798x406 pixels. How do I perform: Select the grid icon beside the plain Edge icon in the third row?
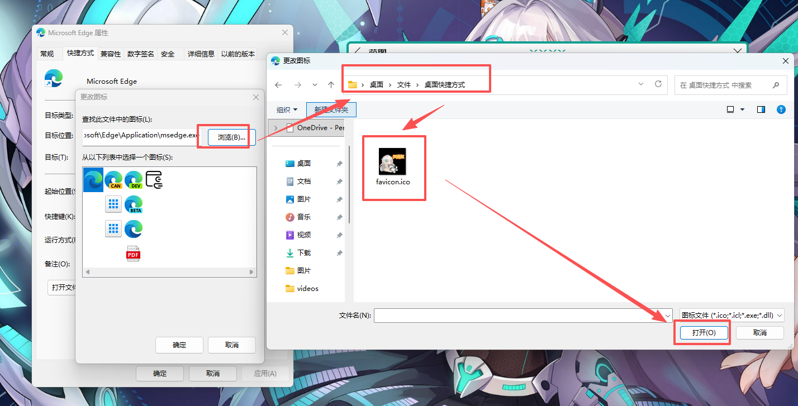(113, 228)
